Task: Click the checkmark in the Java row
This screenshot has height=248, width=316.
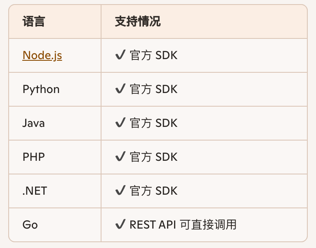Action: click(x=120, y=123)
